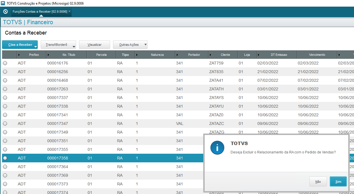
Task: Click client code ZAT835
Action: 216,72
